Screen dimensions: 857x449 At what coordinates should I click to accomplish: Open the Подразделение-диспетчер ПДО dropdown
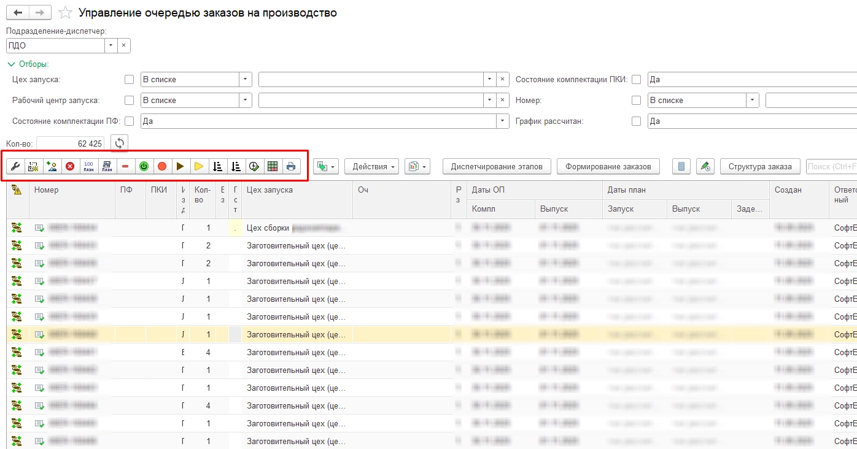(111, 45)
